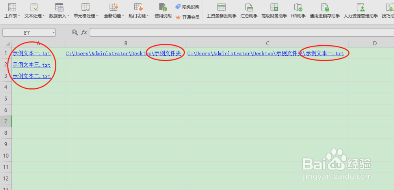Launch the 通用进销存助手 icon
The width and height of the screenshot is (394, 190).
pos(325,7)
